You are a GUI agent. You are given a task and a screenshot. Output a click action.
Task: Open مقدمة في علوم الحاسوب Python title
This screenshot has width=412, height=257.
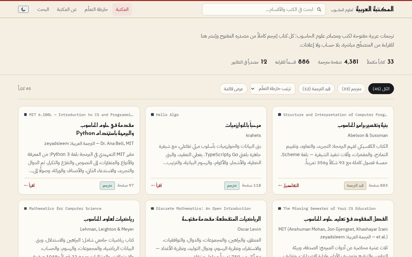point(105,129)
